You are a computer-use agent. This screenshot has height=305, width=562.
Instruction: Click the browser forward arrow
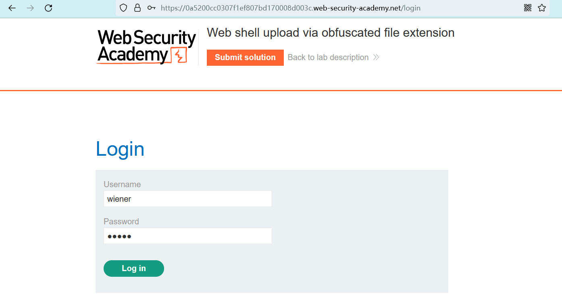(x=30, y=8)
